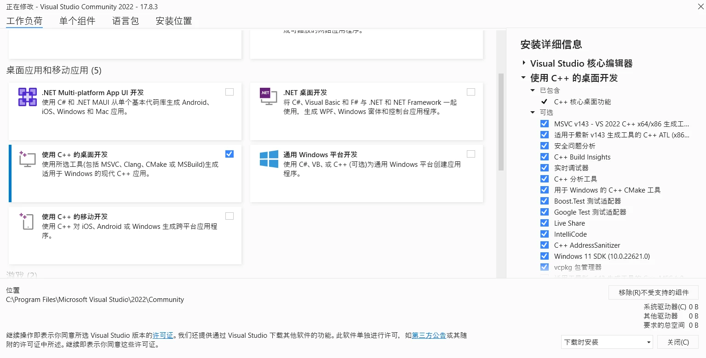Uncheck Windows 11 SDK (10.0.22621.0)
The image size is (706, 358).
click(x=545, y=256)
